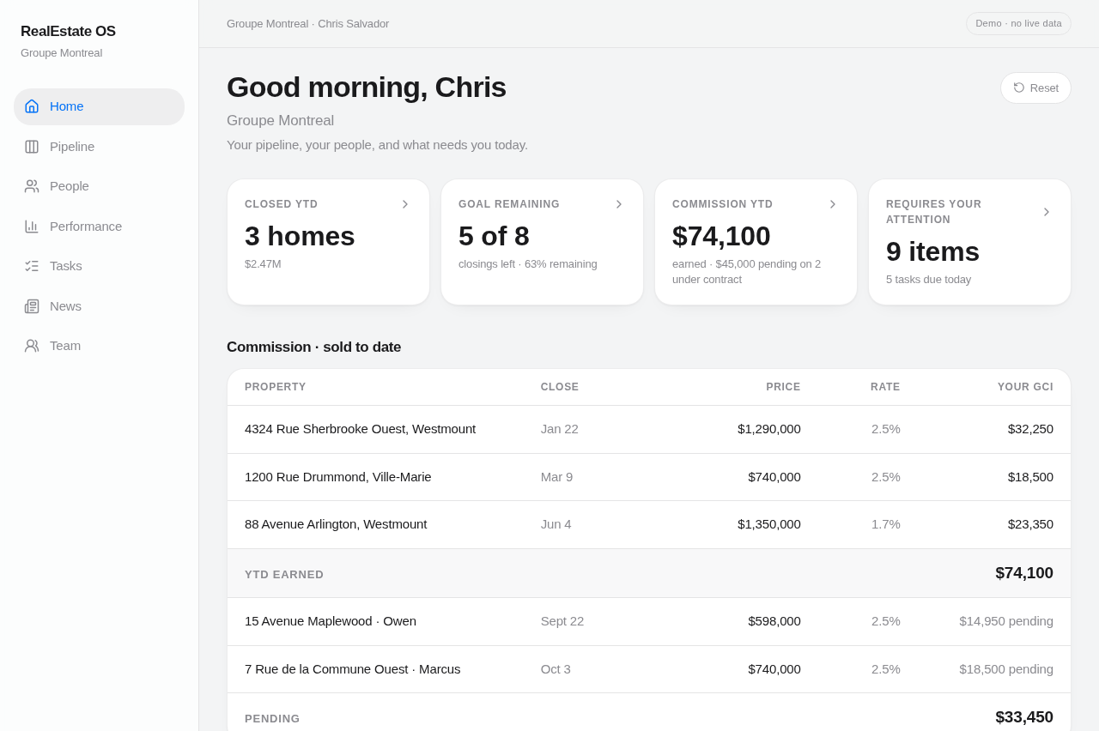
Task: Navigate to People page
Action: 99,186
